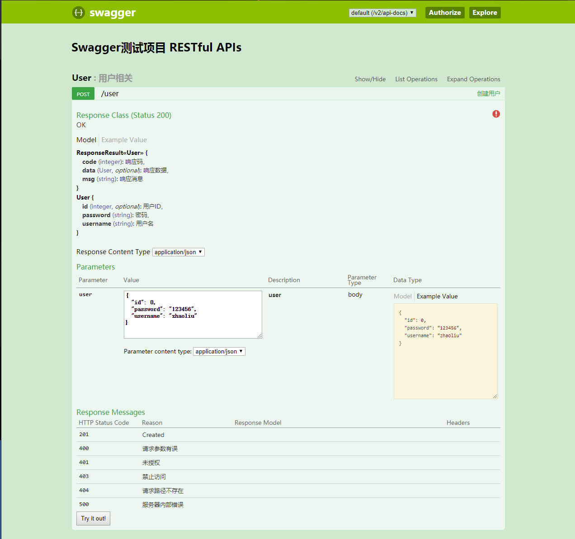
Task: Click status code 500 row
Action: tap(288, 505)
